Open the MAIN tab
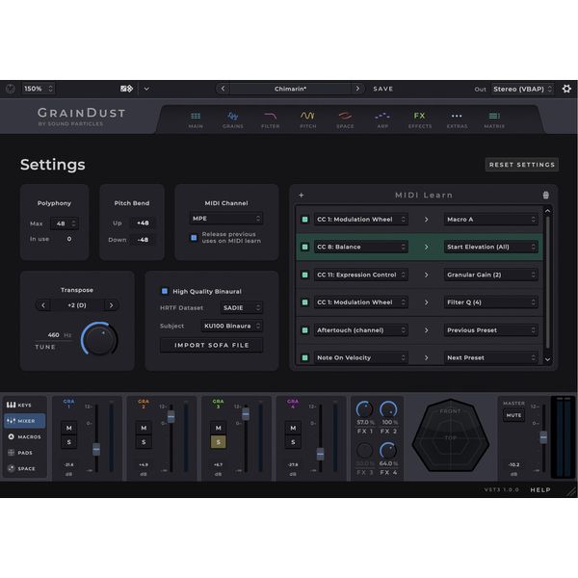 196,120
